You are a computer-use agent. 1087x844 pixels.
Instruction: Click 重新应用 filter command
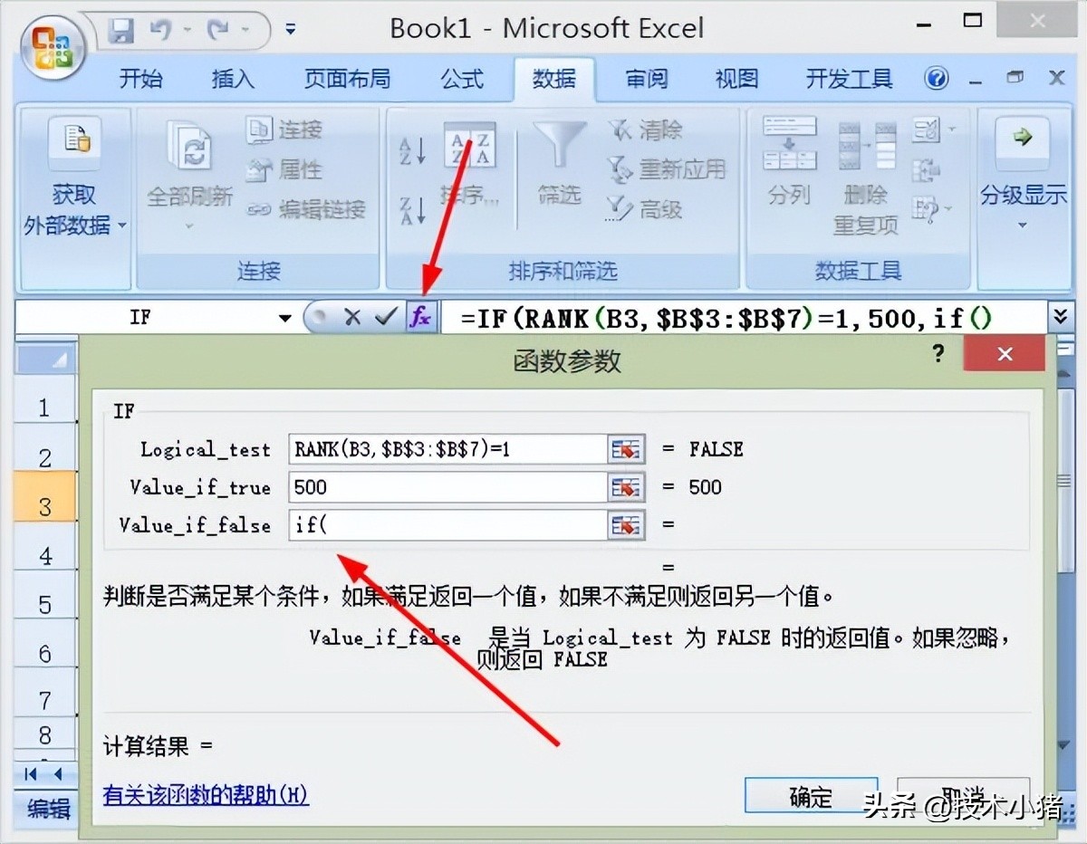point(666,169)
